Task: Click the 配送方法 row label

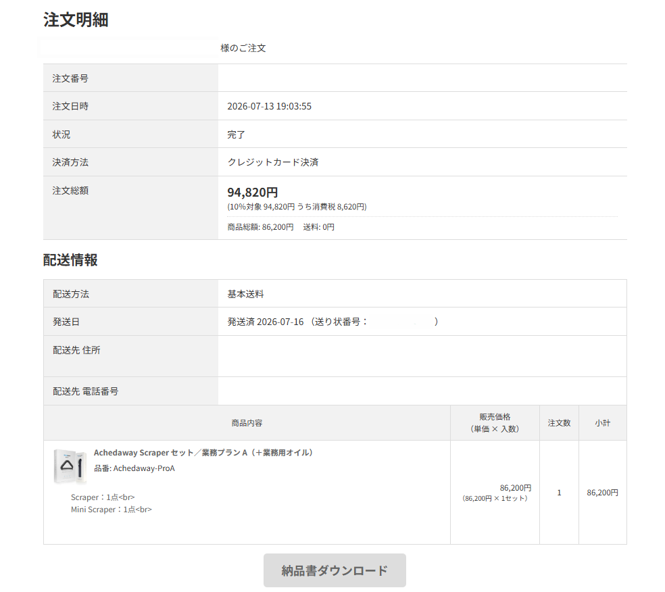Action: [71, 294]
